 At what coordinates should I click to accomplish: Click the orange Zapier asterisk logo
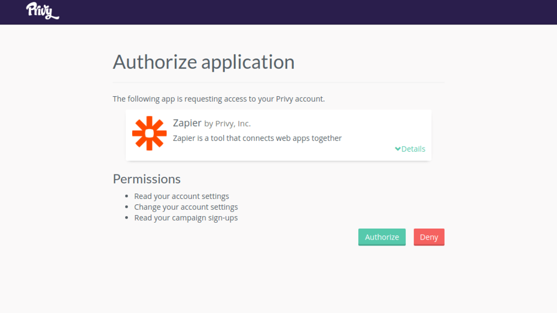click(x=149, y=133)
